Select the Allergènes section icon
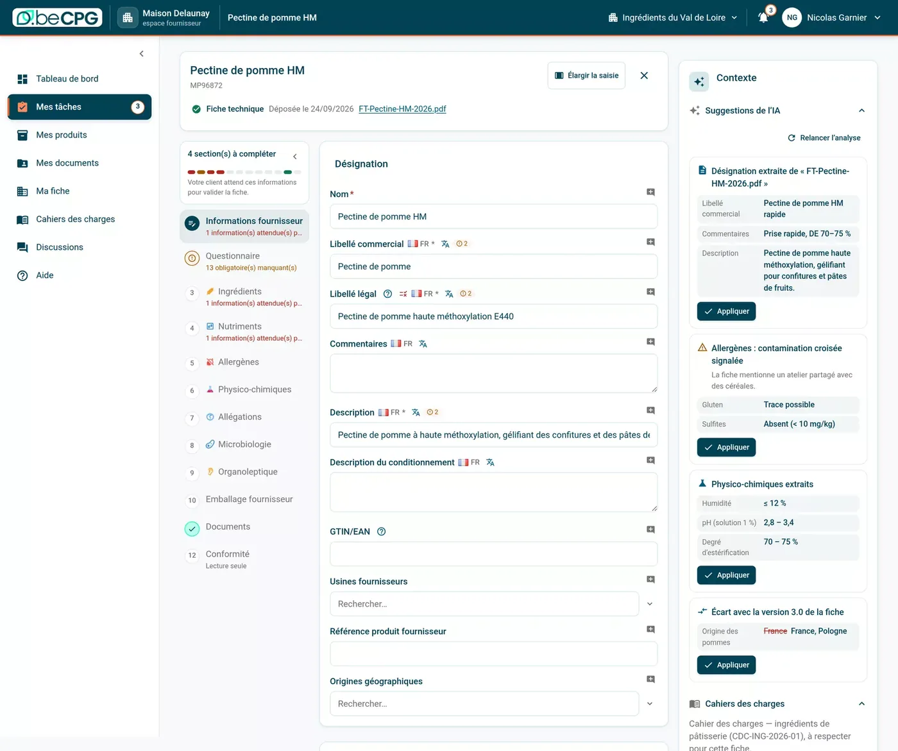The image size is (898, 751). [210, 362]
